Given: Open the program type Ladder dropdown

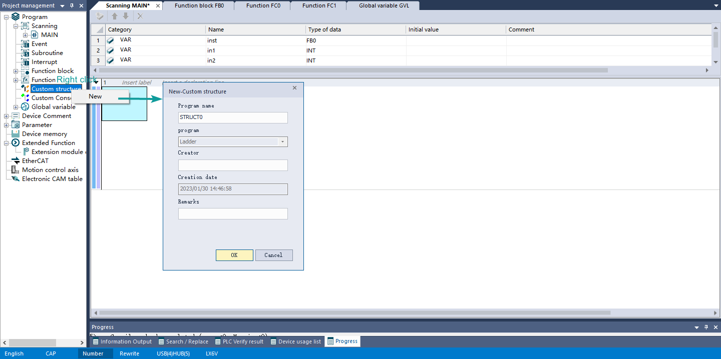Looking at the screenshot, I should 282,142.
